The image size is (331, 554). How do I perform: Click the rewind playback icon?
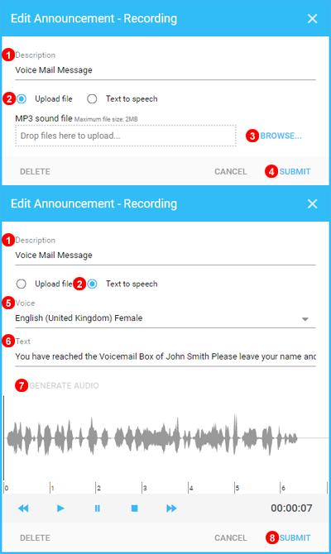pyautogui.click(x=23, y=508)
